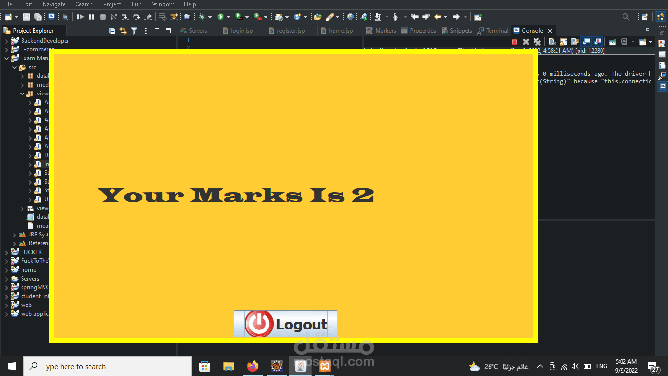This screenshot has height=376, width=668.
Task: Collapse the src folder node
Action: [14, 67]
